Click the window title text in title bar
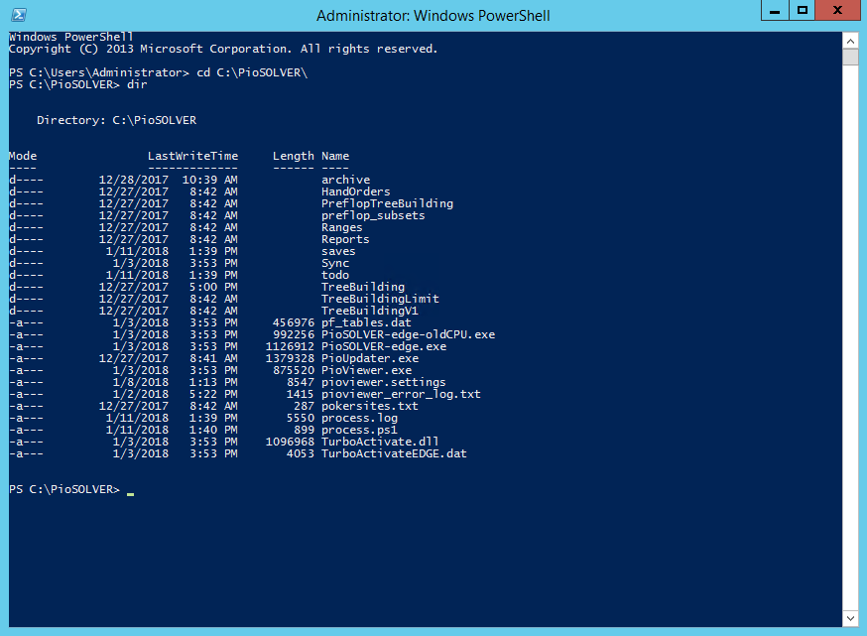 [x=433, y=15]
